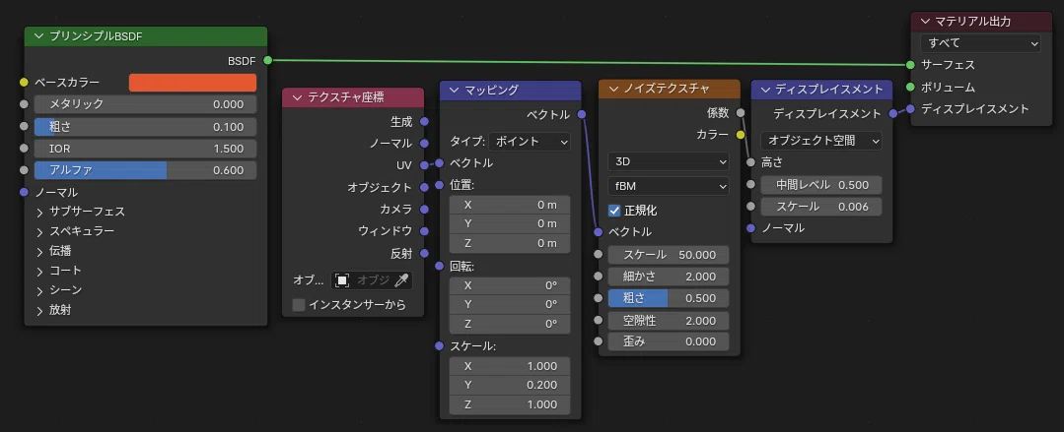Click the noise カラー yellow output socket
Viewport: 1064px width, 432px height.
pos(741,135)
